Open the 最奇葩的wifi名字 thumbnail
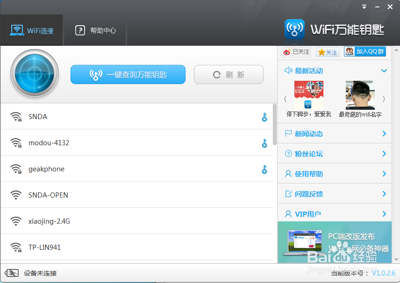This screenshot has width=400, height=283. (360, 95)
